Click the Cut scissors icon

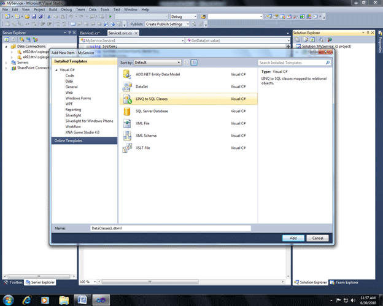coord(49,17)
